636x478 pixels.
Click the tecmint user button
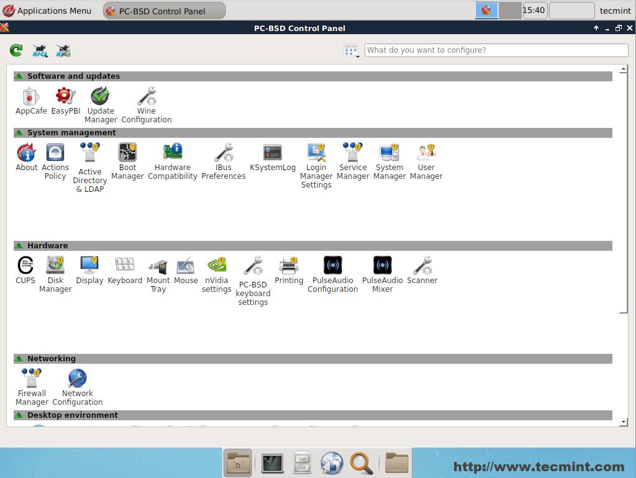[x=615, y=11]
